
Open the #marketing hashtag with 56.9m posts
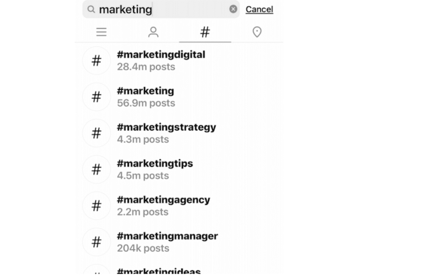point(179,97)
